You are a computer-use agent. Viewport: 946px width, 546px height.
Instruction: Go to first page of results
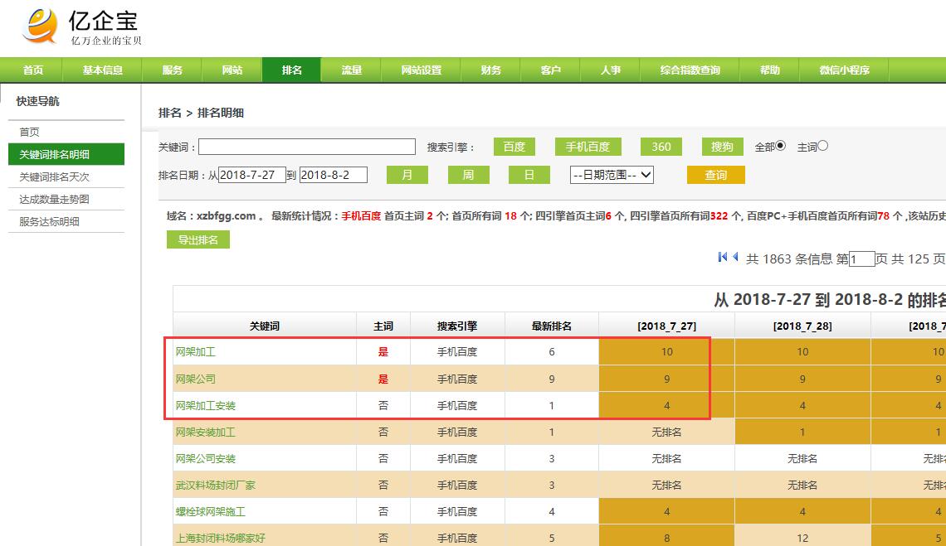point(723,258)
